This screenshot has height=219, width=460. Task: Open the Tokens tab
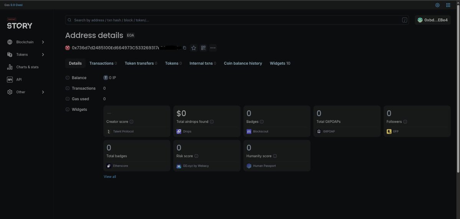[173, 63]
